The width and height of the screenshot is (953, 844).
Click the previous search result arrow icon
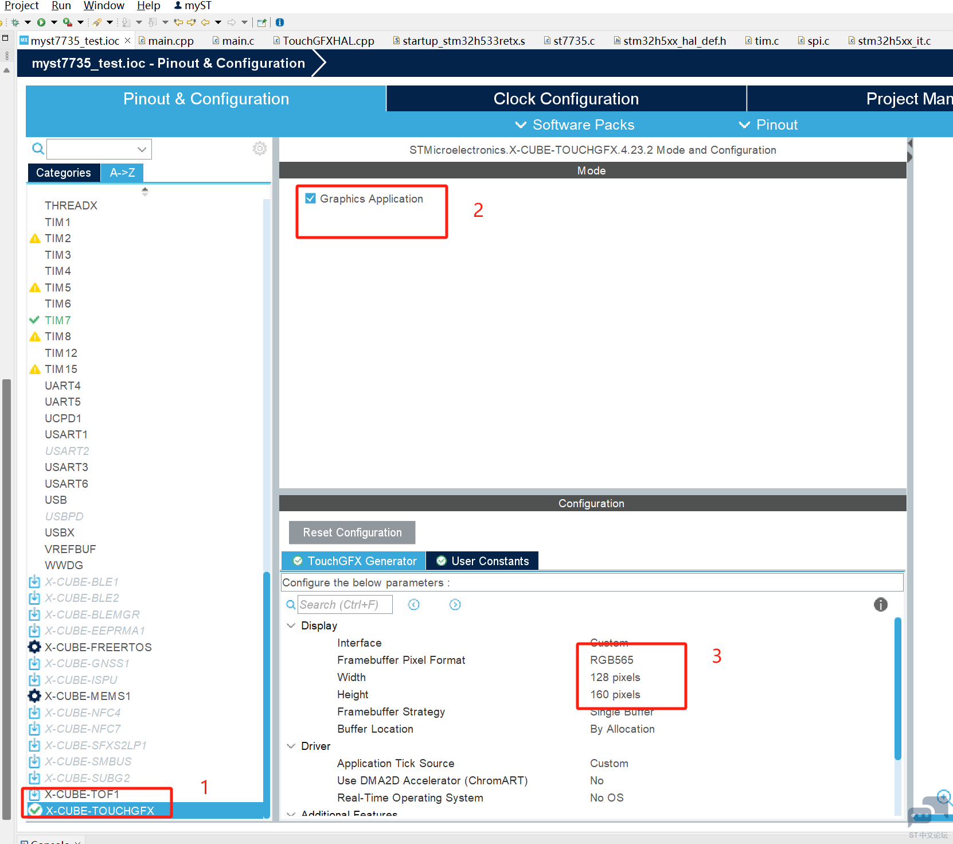point(414,605)
